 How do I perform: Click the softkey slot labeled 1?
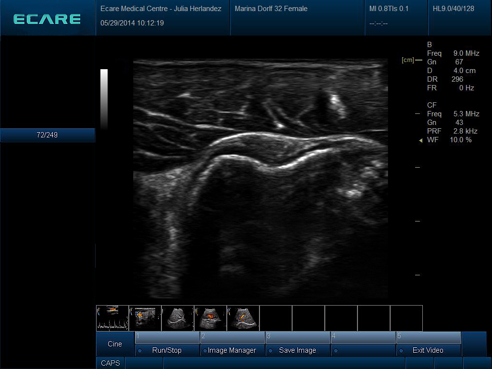[167, 337]
